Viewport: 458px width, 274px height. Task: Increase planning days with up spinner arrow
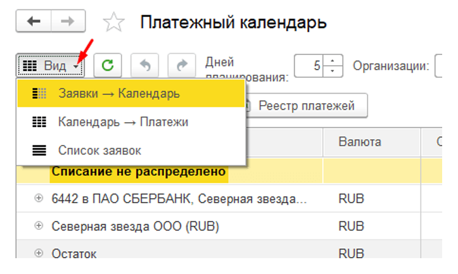(333, 60)
